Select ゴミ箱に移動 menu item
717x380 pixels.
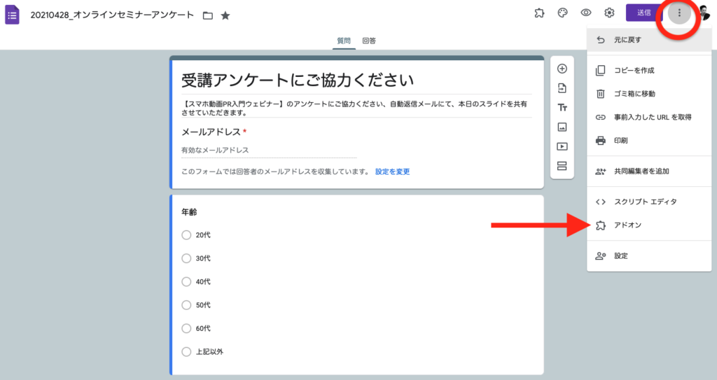click(649, 94)
